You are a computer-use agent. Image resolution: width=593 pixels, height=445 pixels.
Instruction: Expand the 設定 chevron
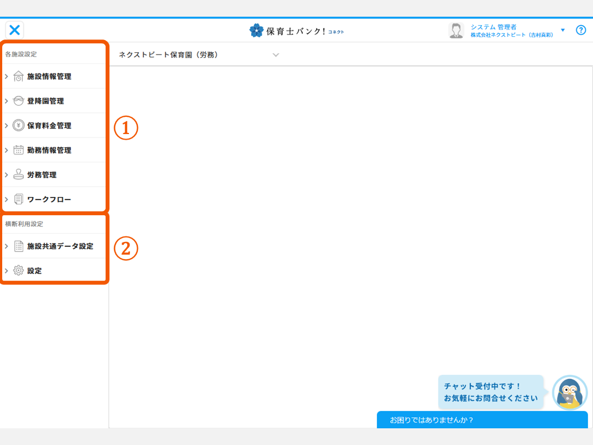click(x=7, y=271)
